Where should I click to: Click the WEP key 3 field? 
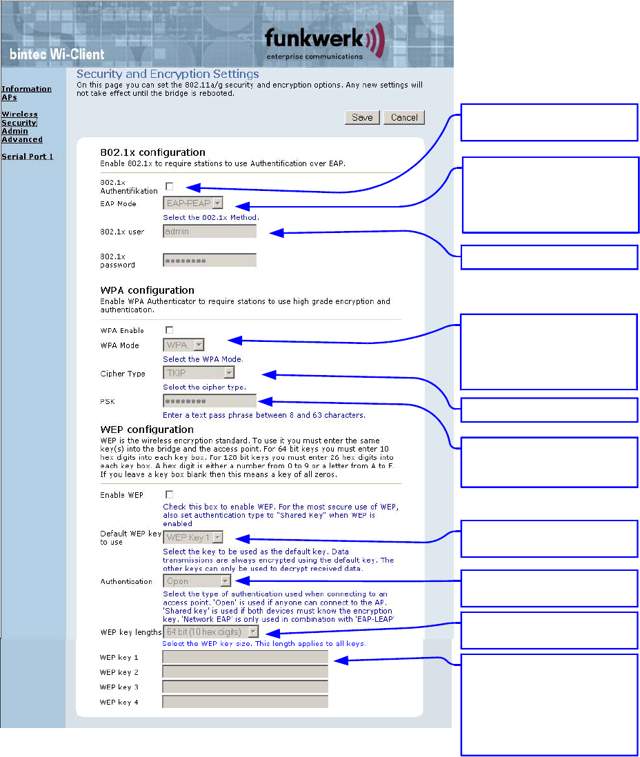coord(246,687)
